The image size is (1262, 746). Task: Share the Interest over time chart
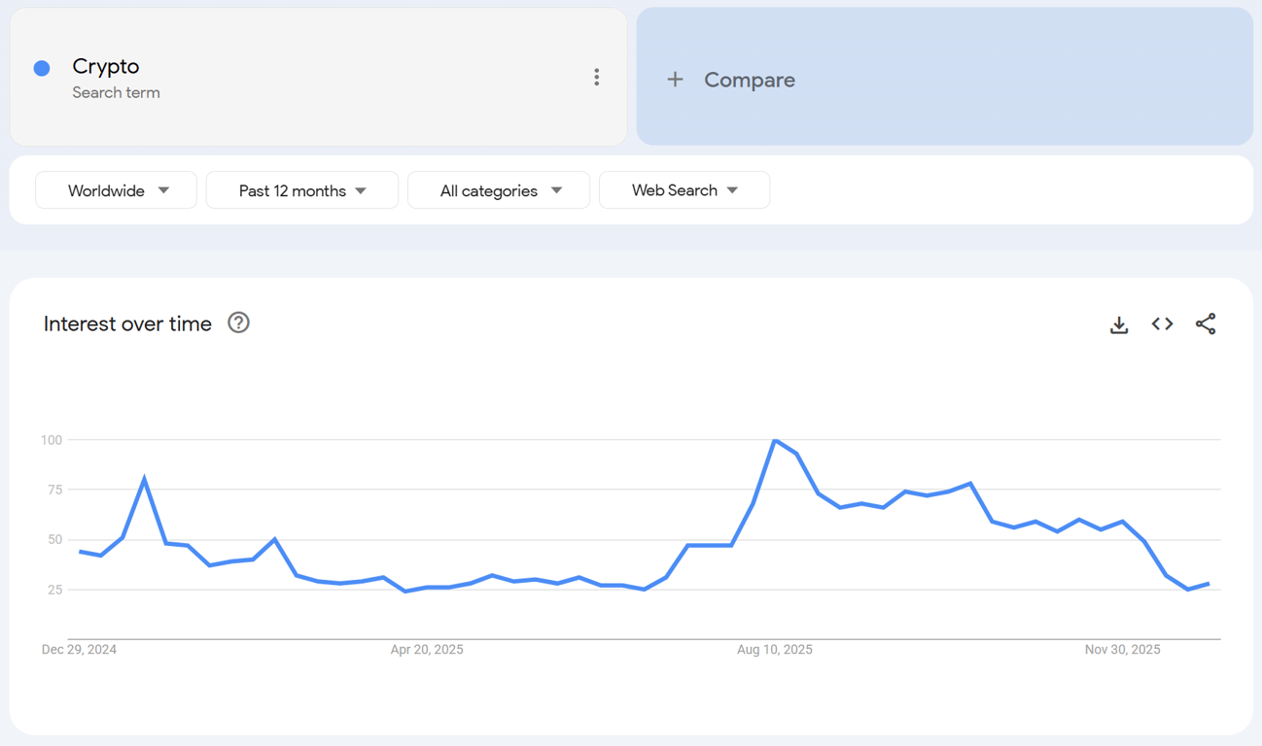1206,324
